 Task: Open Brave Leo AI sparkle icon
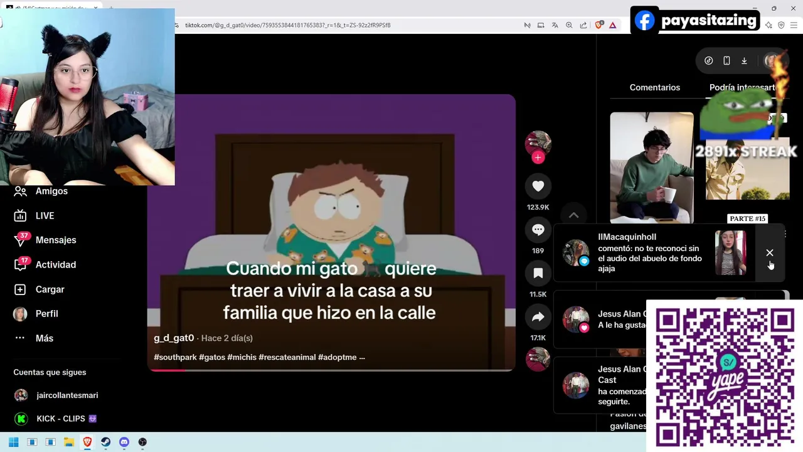pos(768,25)
